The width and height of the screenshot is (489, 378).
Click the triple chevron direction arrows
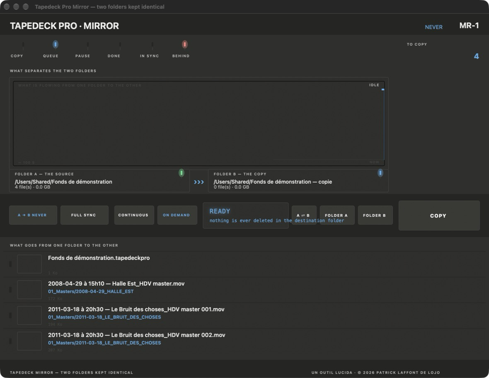(199, 182)
